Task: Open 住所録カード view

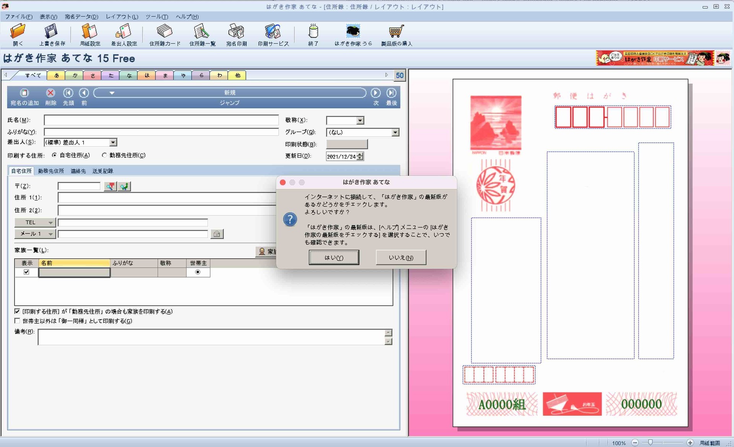Action: pyautogui.click(x=165, y=34)
